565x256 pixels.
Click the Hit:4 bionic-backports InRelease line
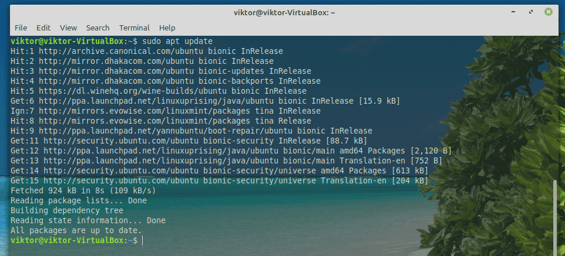[x=166, y=81]
